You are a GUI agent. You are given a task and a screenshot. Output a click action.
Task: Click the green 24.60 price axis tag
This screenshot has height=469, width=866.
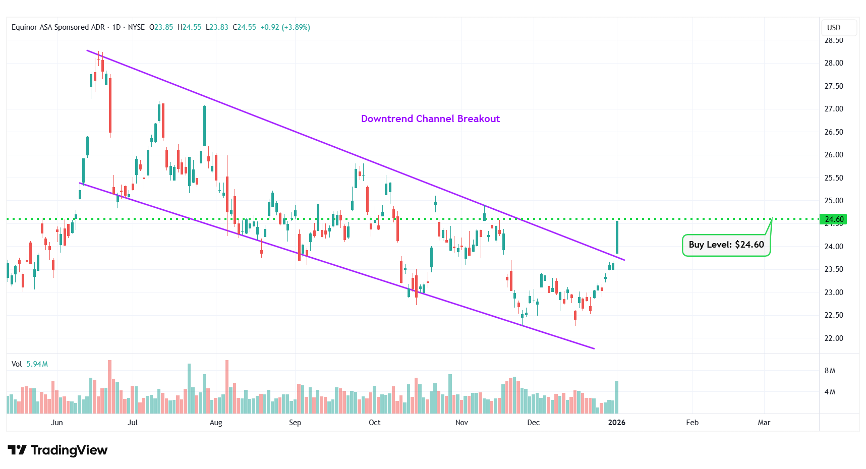click(x=833, y=219)
